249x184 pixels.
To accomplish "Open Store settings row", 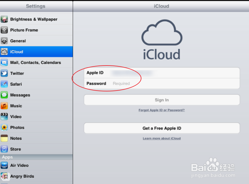I will [x=36, y=149].
